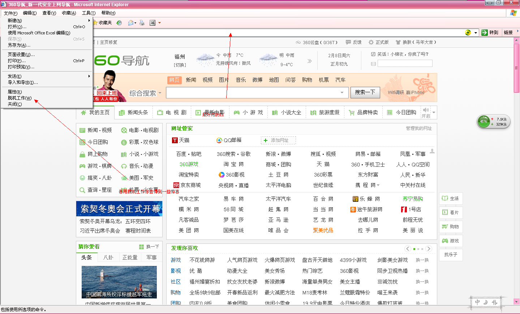Screen dimensions: 520x314
Task: Click the 360云盘 cloud icon
Action: [298, 42]
